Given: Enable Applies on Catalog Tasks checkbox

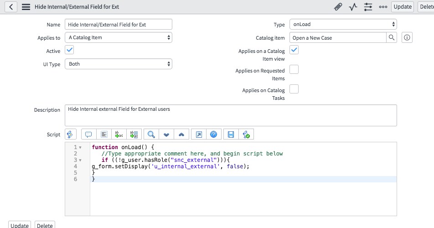Looking at the screenshot, I should tap(294, 89).
